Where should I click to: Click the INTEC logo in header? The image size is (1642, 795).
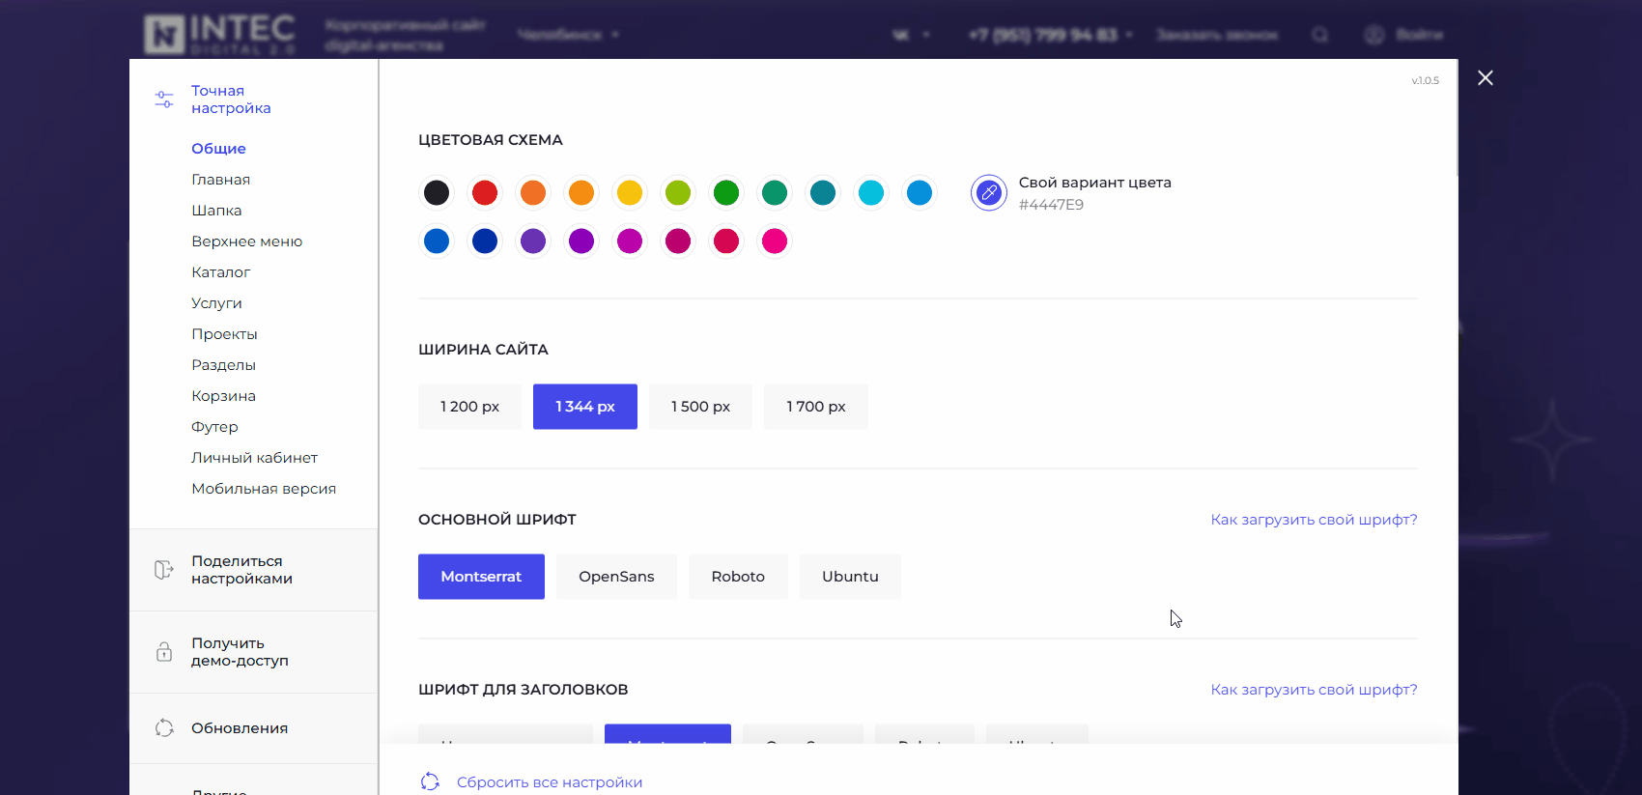pos(220,34)
